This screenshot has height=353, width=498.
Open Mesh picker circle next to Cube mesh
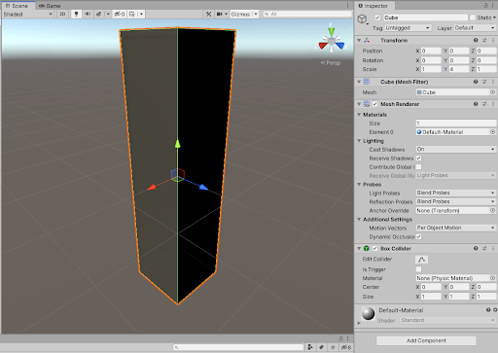point(492,92)
